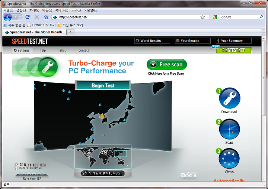Click the 'Click Here for a Free Scan' link
Viewport: 268px width, 189px height.
point(166,74)
